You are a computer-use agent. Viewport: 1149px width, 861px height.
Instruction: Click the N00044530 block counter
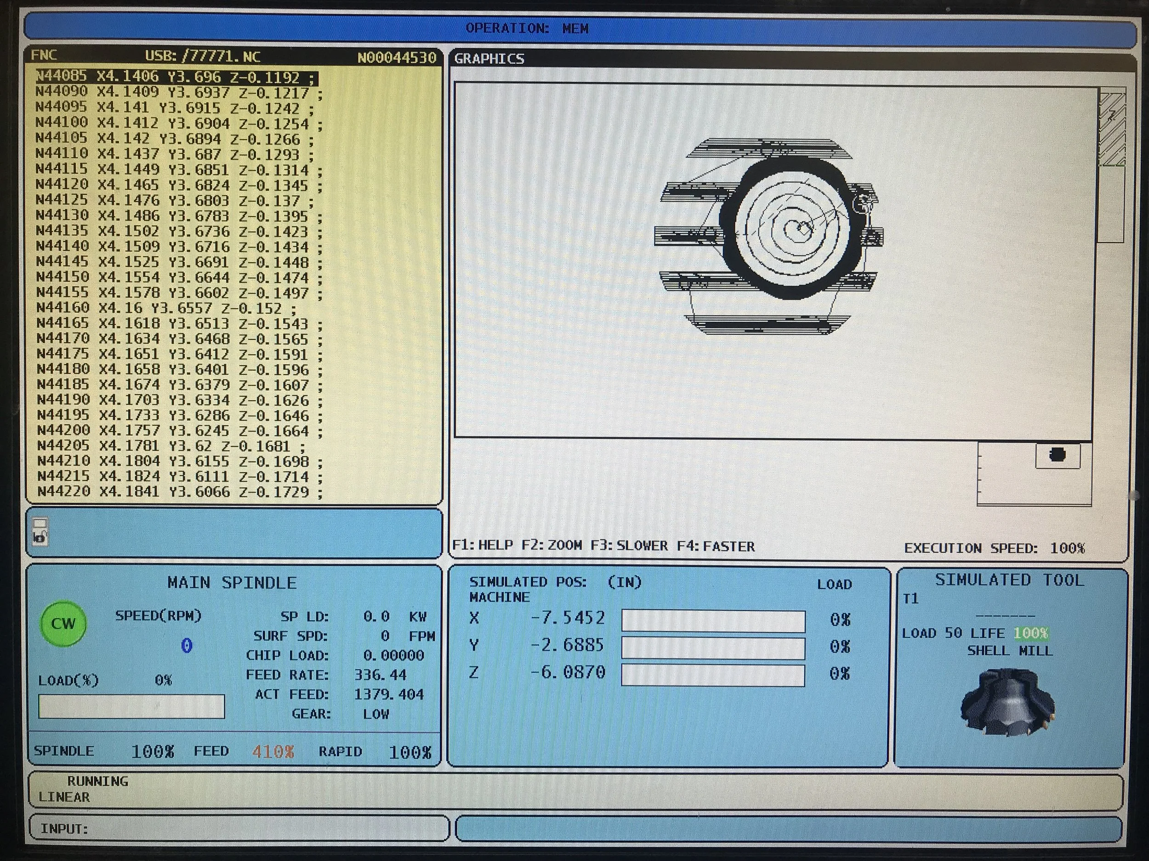tap(397, 57)
